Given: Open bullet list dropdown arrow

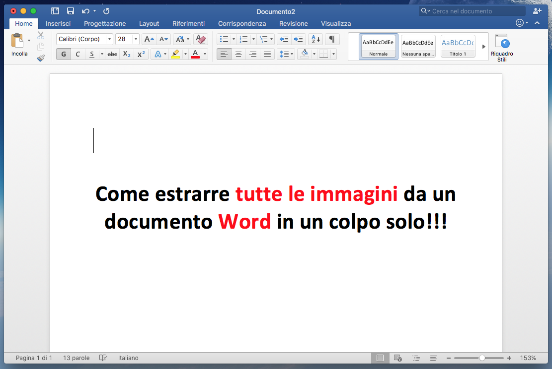Looking at the screenshot, I should 234,39.
